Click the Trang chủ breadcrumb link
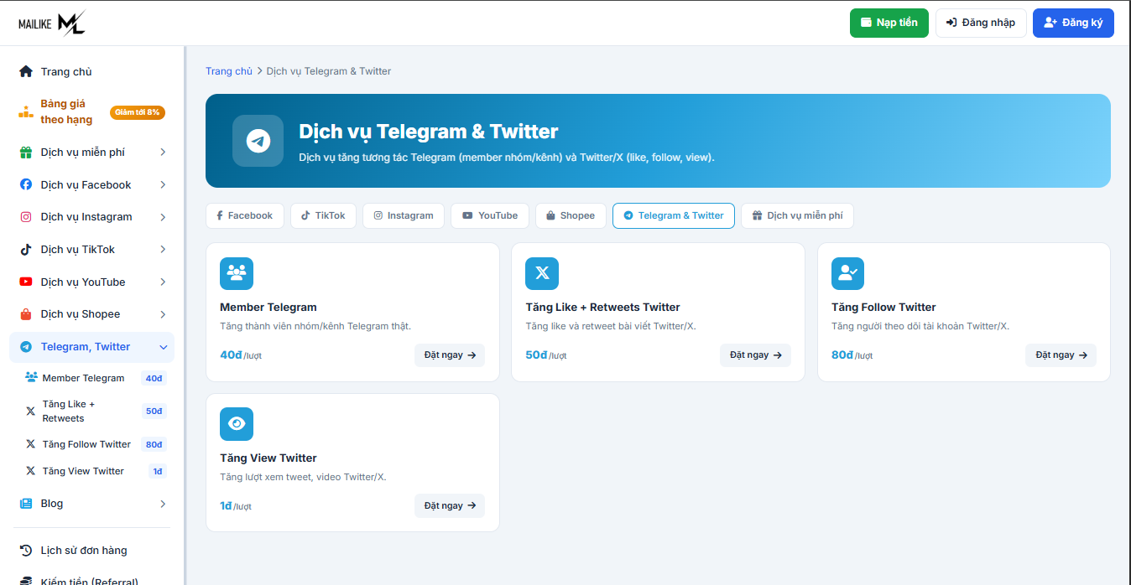The width and height of the screenshot is (1131, 585). click(229, 71)
